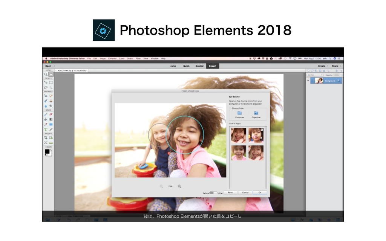386x241 pixels.
Task: Select the Color Picker eyedropper tool
Action: click(x=46, y=124)
